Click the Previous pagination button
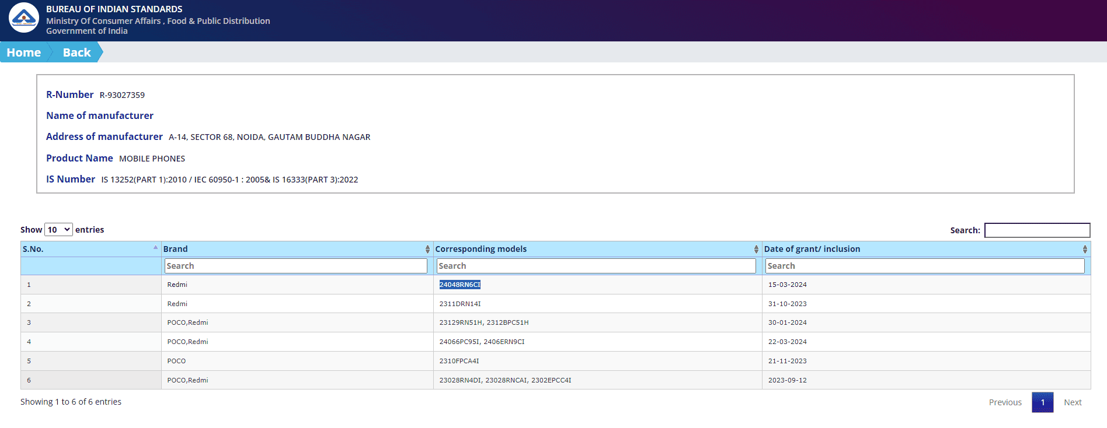 tap(1005, 402)
